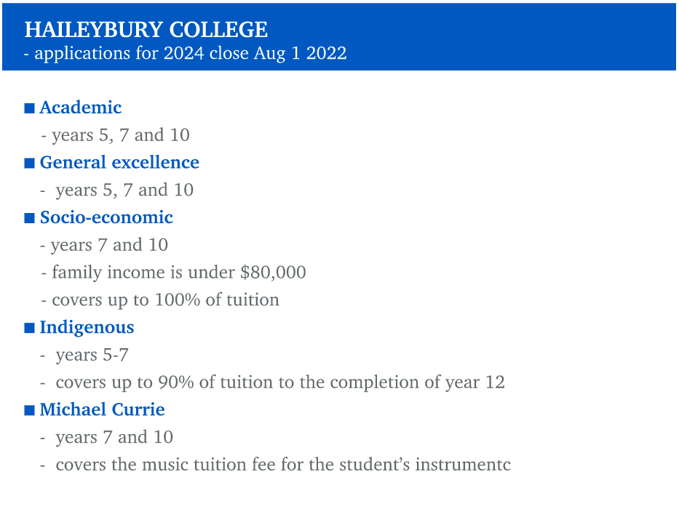Click the blue bullet beside Indigenous
This screenshot has height=506, width=679.
pos(29,328)
